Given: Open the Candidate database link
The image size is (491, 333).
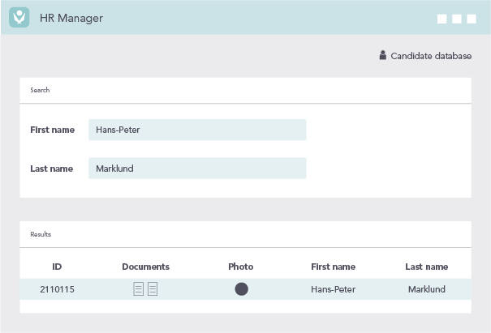Looking at the screenshot, I should (425, 56).
